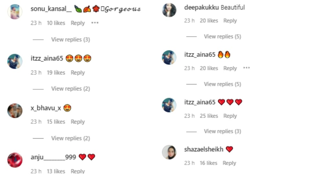Open the shazaelsheikh username link

204,149
